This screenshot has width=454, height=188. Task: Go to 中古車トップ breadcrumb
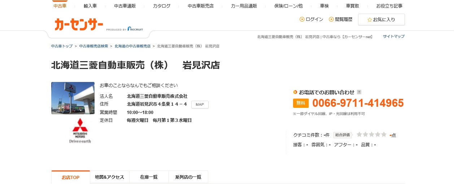pyautogui.click(x=62, y=46)
